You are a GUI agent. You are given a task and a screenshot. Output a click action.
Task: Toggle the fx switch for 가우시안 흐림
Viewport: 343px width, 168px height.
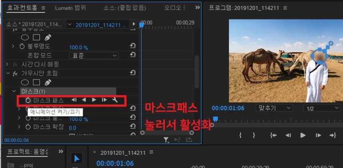point(15,74)
